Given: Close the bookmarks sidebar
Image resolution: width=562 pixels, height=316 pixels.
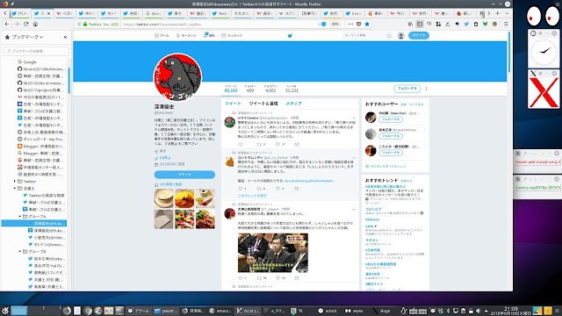Looking at the screenshot, I should pyautogui.click(x=65, y=37).
